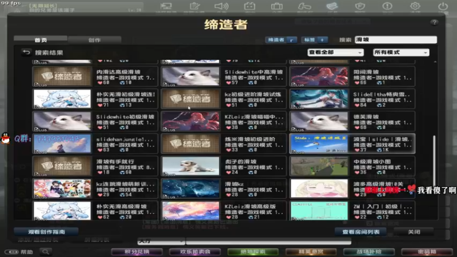Click the heart icon on 彪子的滑坡 card

click(x=229, y=172)
